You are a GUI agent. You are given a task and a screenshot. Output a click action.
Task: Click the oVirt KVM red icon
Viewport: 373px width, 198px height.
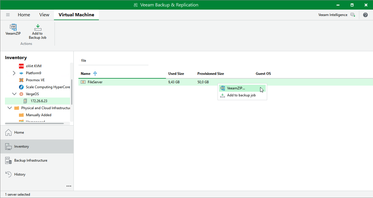[x=21, y=66]
